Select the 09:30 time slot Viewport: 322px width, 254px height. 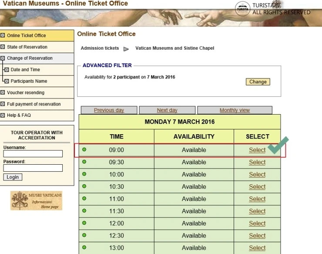[257, 162]
